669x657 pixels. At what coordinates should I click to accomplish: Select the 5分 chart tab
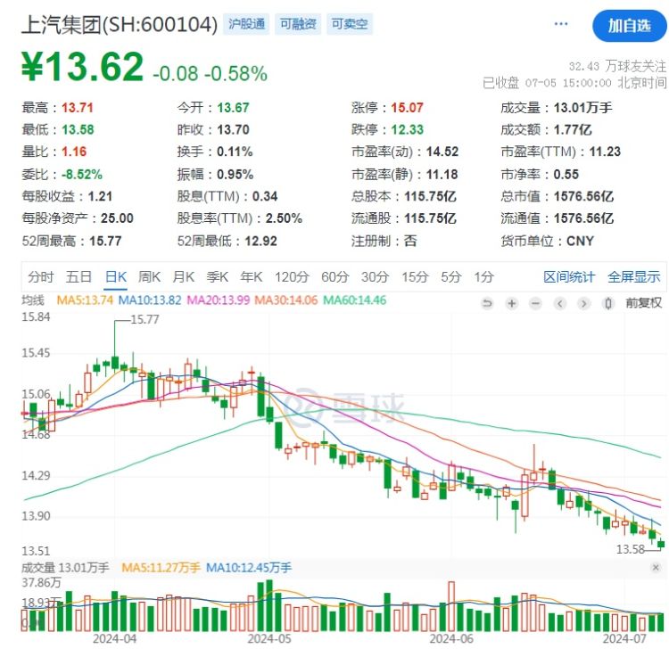pyautogui.click(x=451, y=277)
